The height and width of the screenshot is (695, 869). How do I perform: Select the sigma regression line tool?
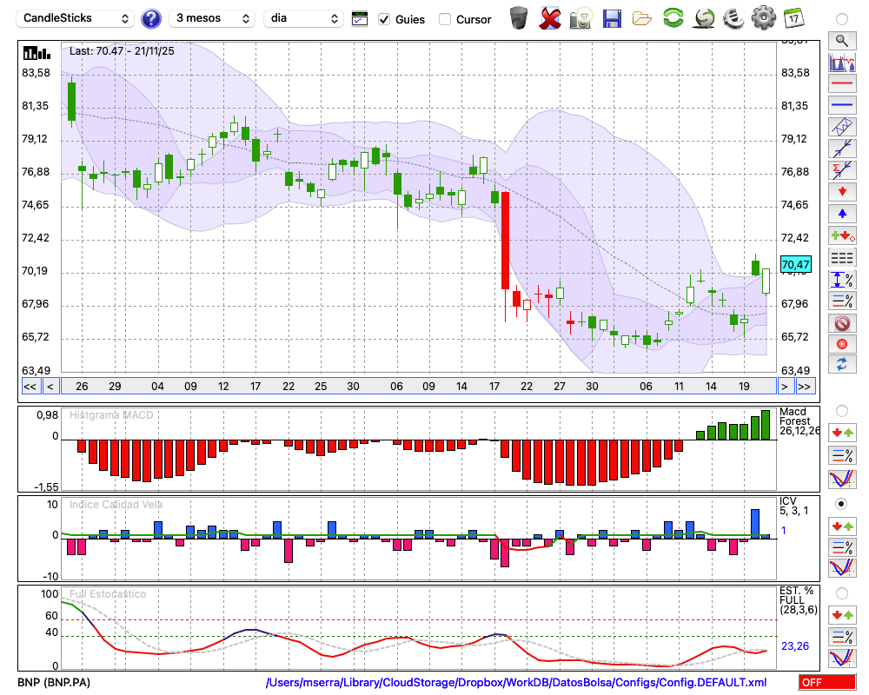click(842, 169)
